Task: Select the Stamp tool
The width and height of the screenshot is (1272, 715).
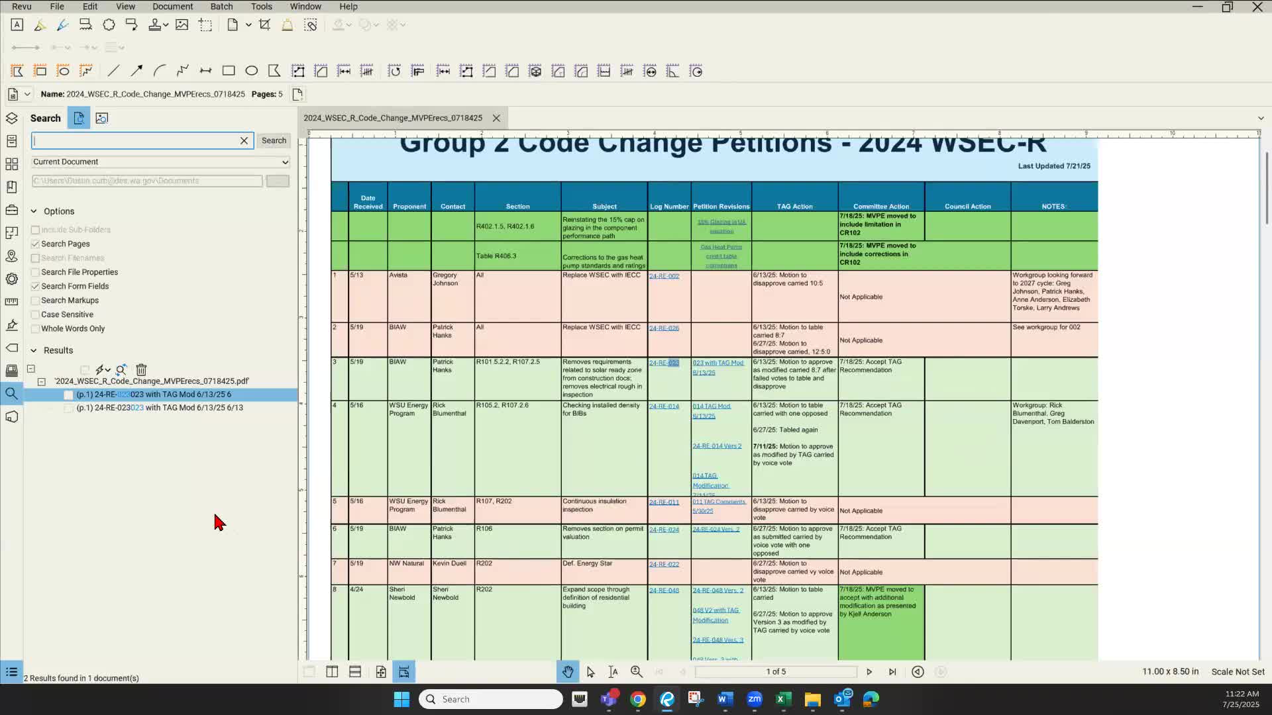Action: click(154, 25)
